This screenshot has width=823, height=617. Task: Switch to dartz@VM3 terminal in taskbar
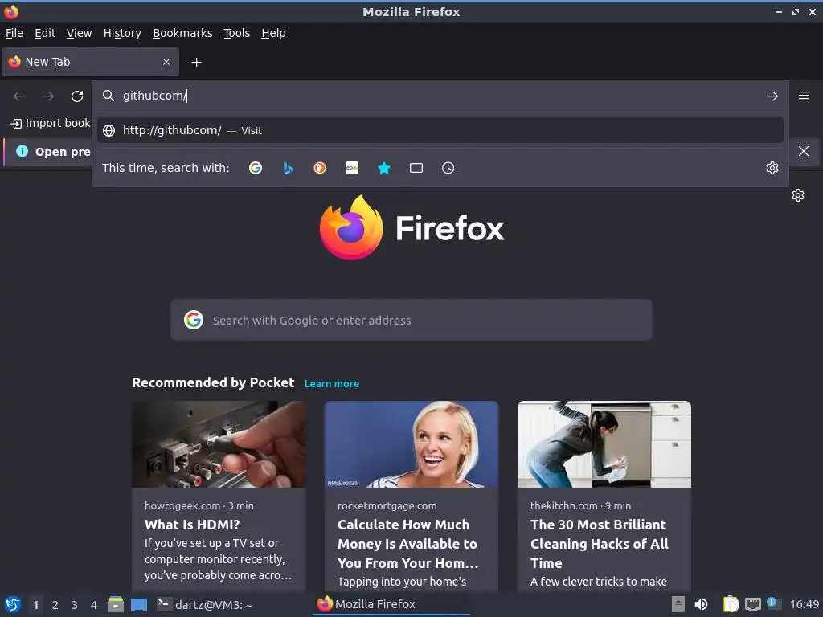[205, 604]
